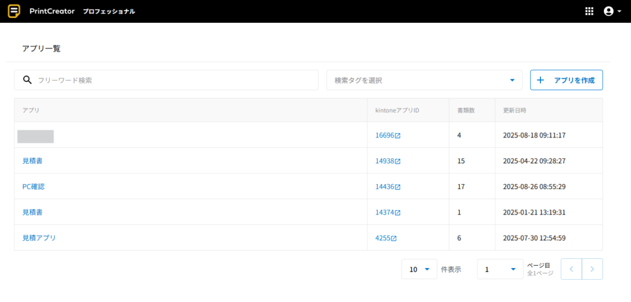
Task: Click the PrintCreator logo icon
Action: (14, 11)
